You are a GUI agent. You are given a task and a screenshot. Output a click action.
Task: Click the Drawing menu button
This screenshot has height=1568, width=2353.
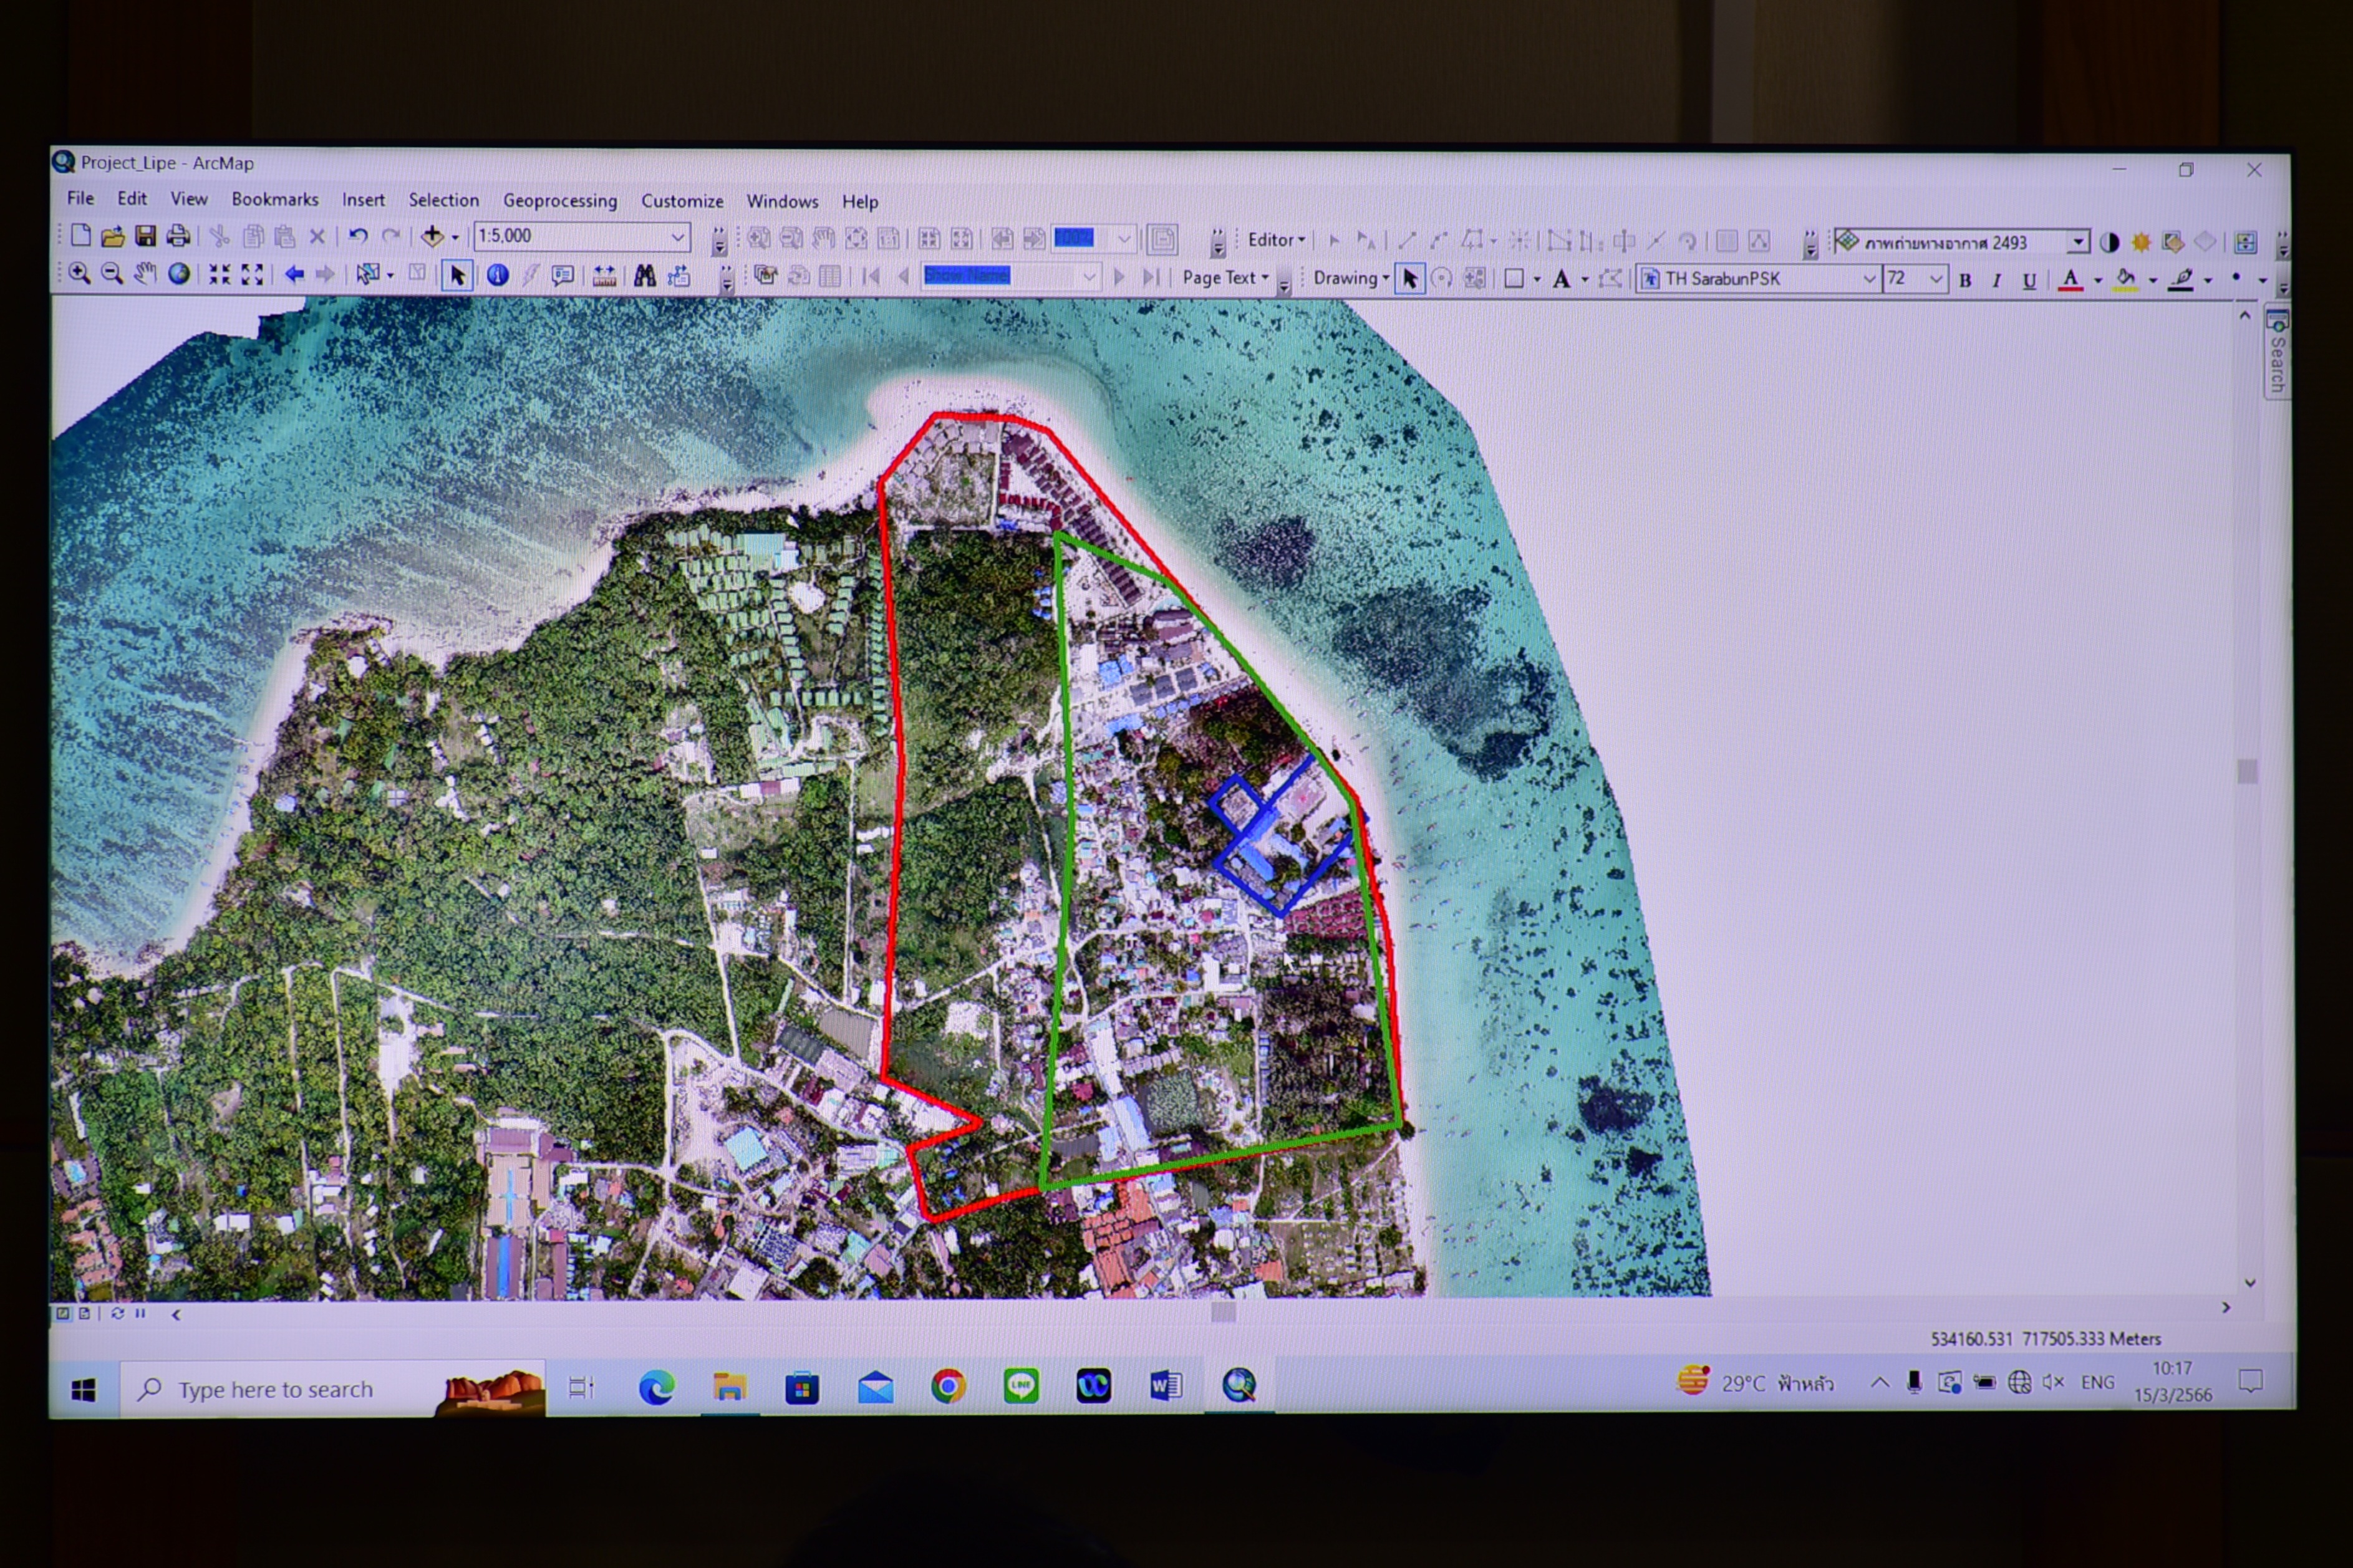(x=1350, y=278)
